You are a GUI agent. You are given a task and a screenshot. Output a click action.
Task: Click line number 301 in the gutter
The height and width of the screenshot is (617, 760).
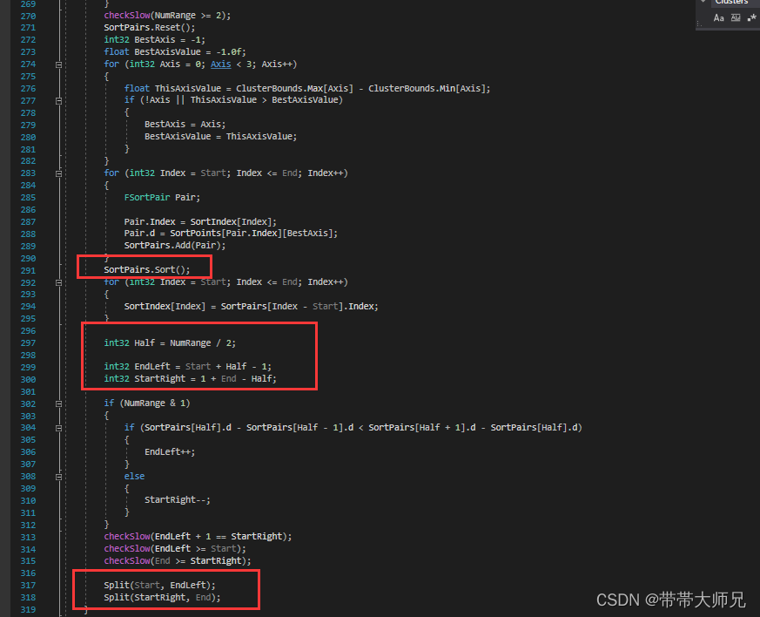pos(28,391)
